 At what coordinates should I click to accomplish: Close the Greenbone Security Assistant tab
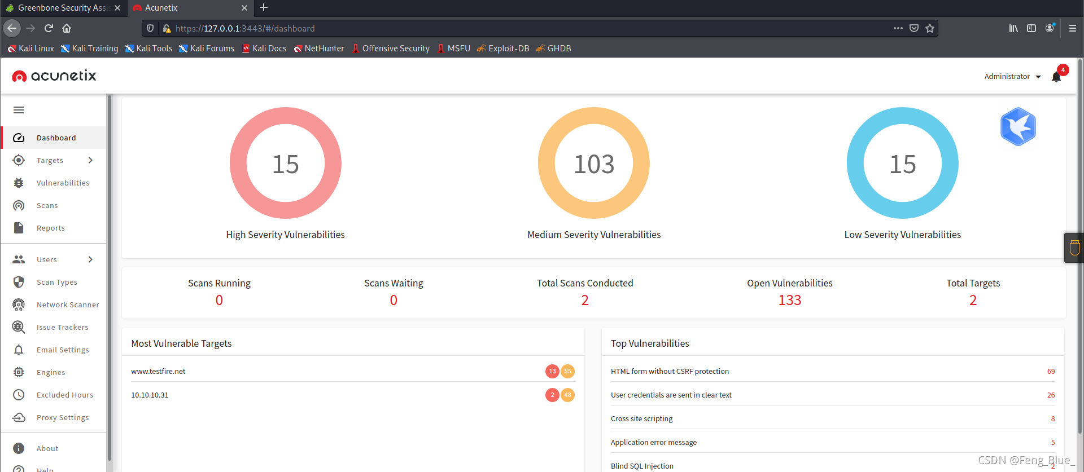[117, 8]
